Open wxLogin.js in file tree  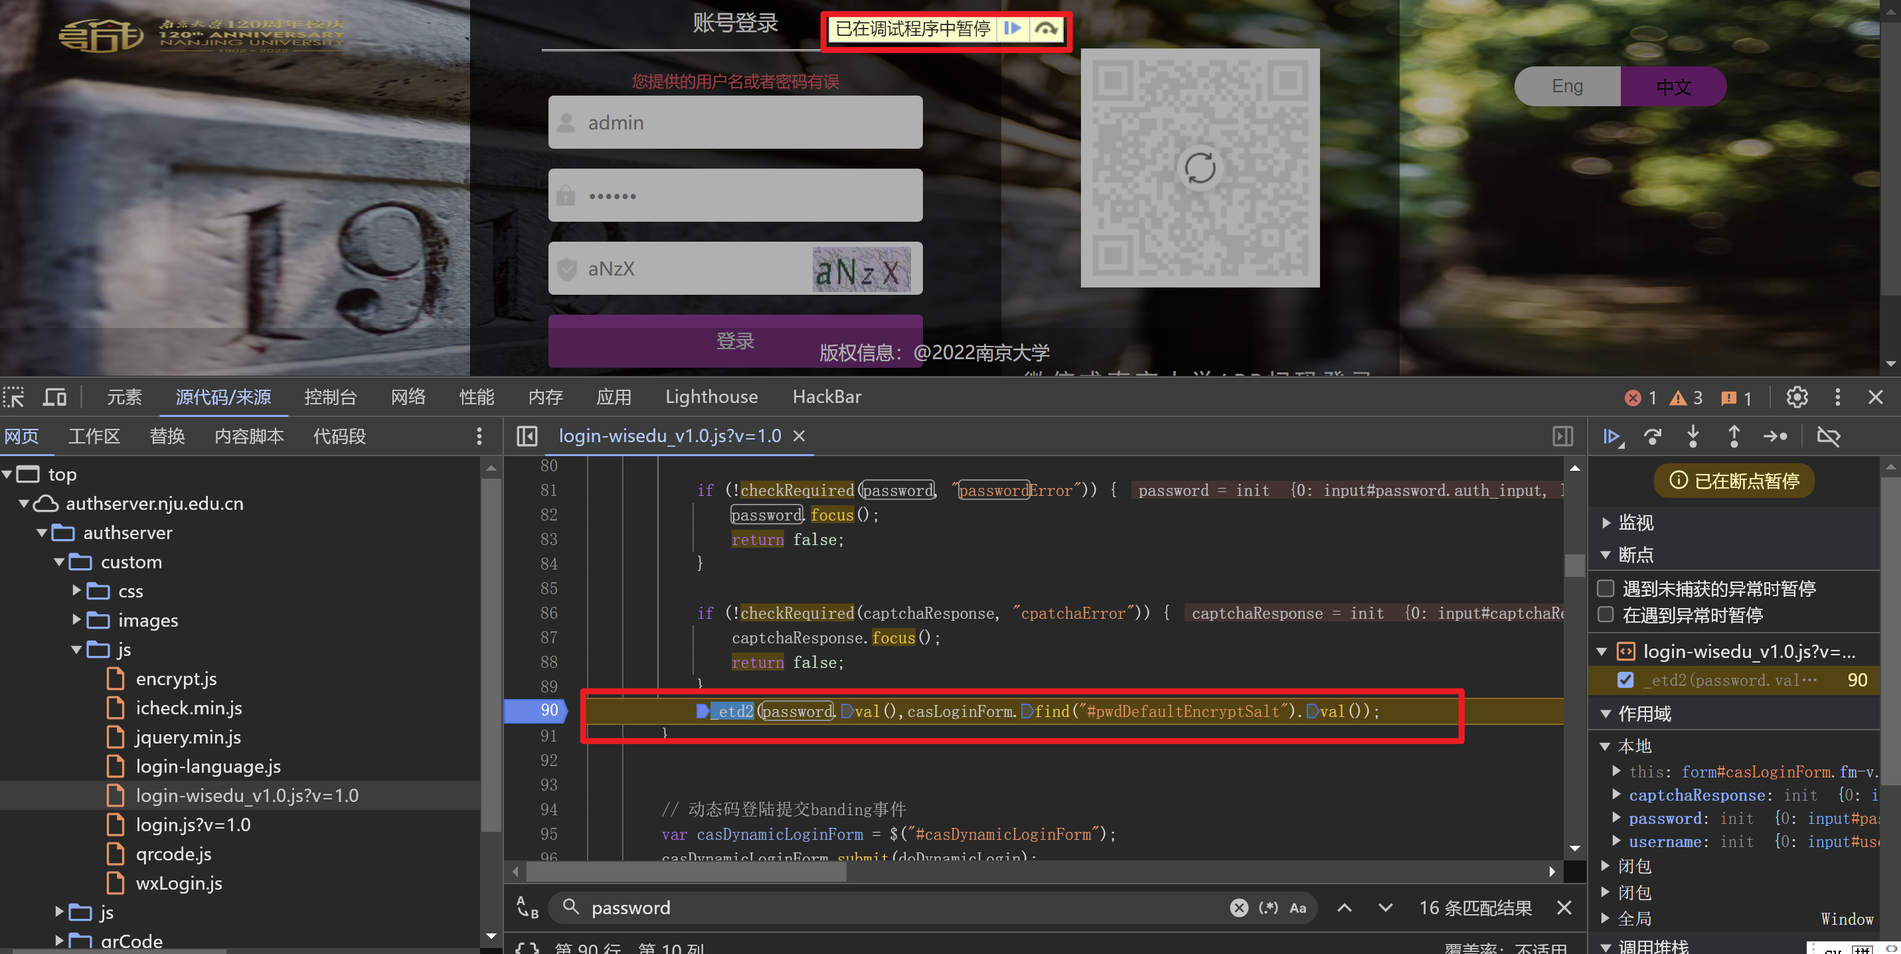(x=178, y=883)
